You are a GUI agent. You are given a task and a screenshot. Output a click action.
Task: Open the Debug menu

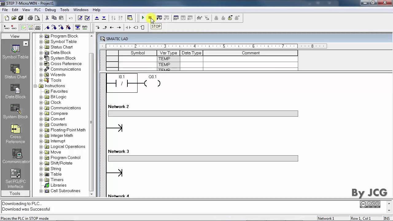(x=50, y=10)
